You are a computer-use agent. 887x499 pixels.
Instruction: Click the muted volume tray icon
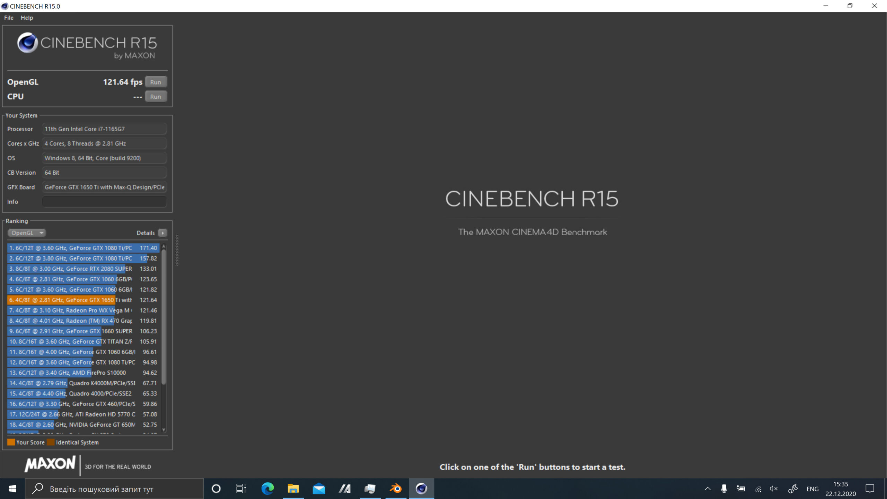coord(774,489)
